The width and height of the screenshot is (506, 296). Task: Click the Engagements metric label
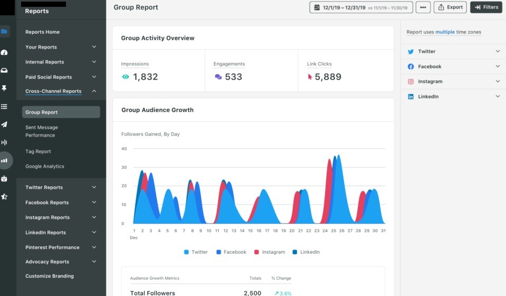click(x=229, y=64)
